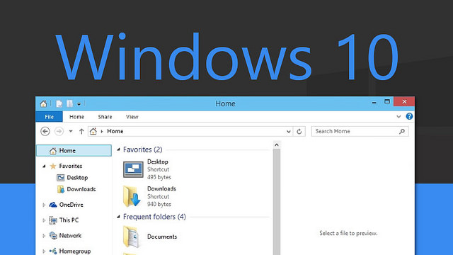Click New folder icon in title bar

tap(69, 103)
